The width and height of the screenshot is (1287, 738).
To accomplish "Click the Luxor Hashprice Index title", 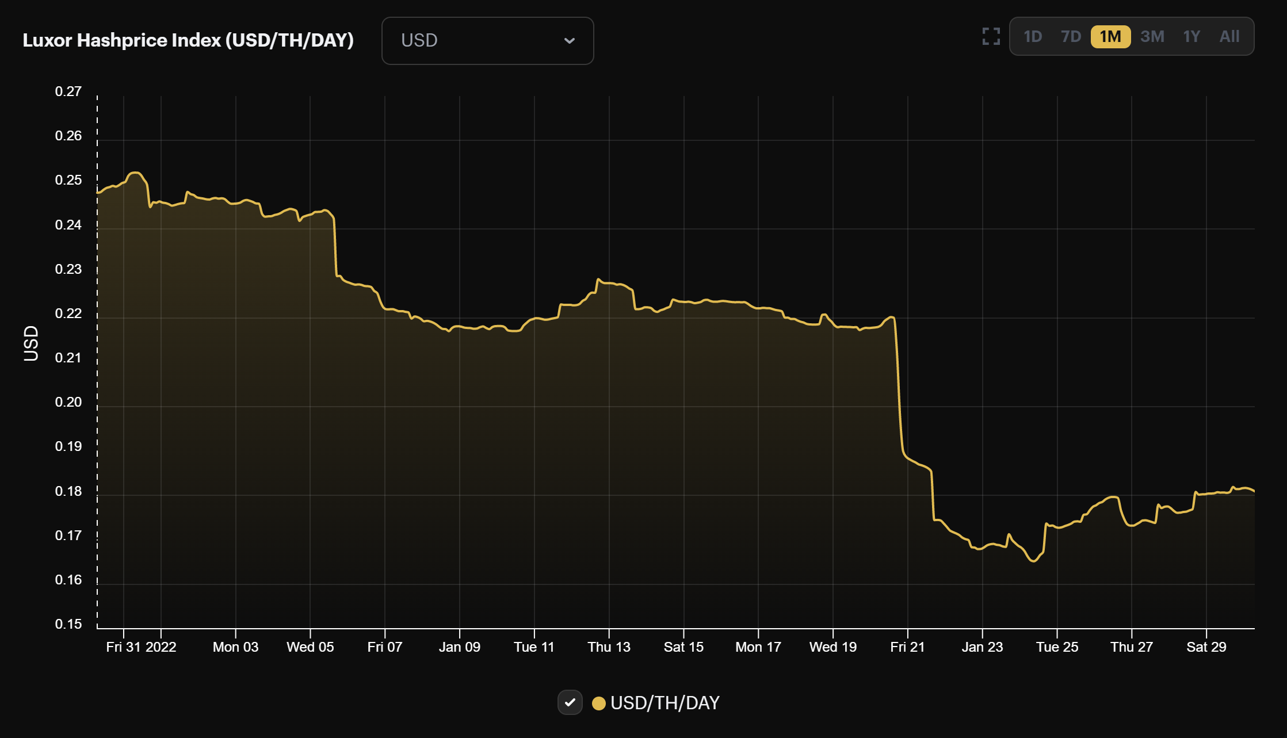I will click(188, 40).
